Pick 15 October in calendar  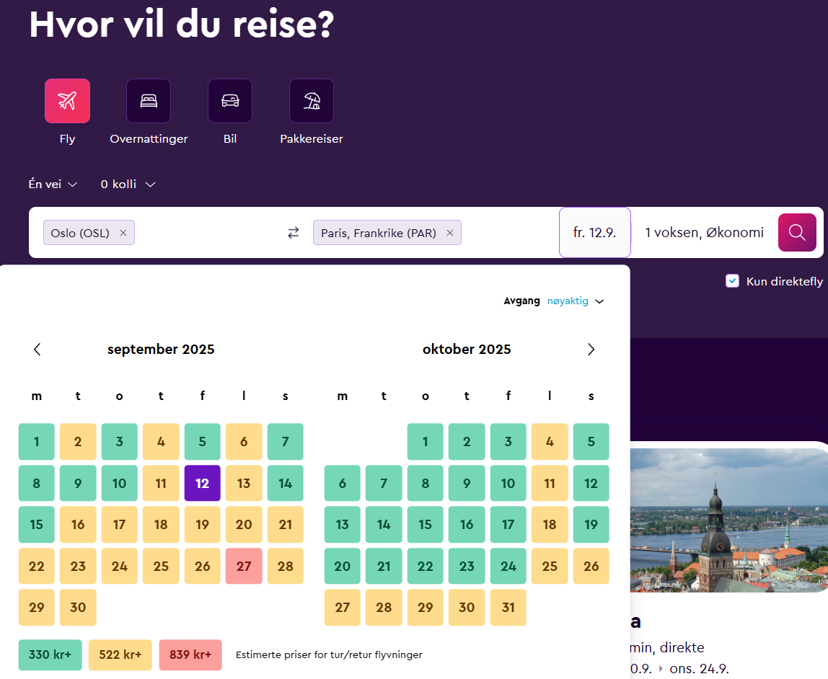[426, 525]
